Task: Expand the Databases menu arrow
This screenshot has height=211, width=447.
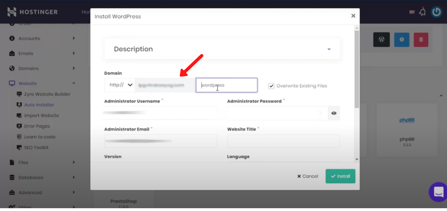Action: tap(74, 177)
